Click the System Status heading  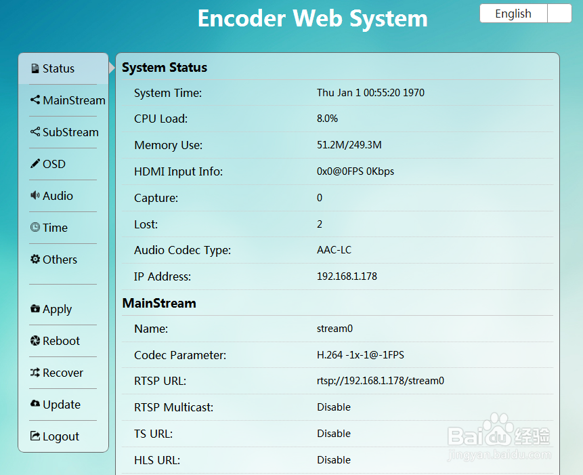tap(165, 67)
